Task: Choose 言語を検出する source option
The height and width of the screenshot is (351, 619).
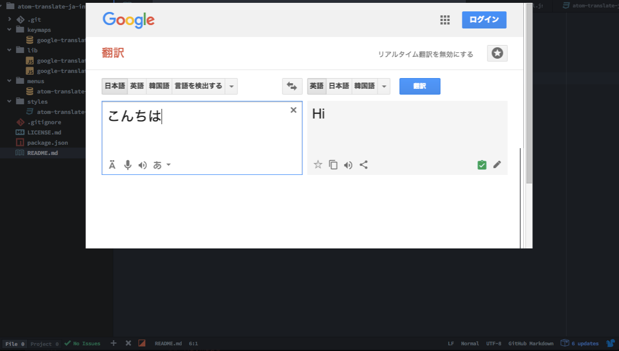Action: coord(199,86)
